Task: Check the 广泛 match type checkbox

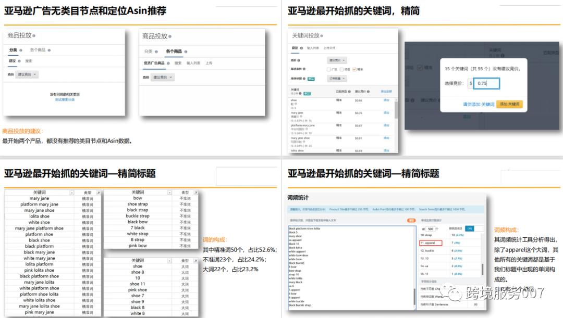Action: pos(329,69)
